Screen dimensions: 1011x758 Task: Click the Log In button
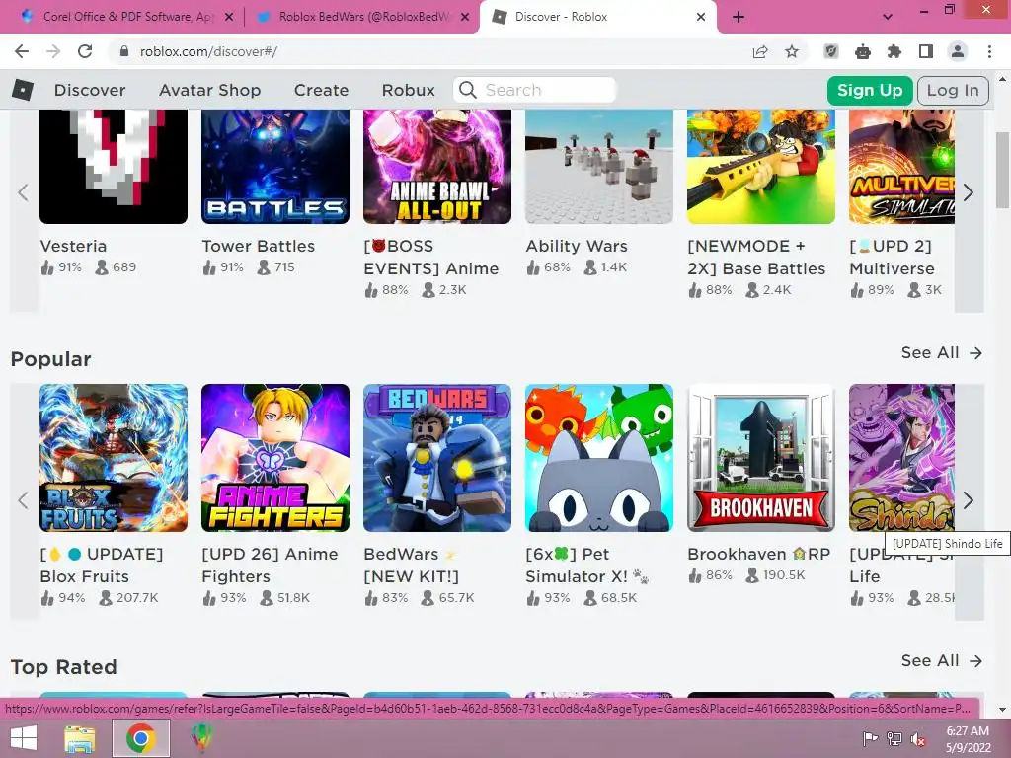click(x=953, y=90)
